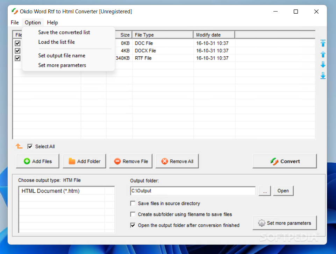
Task: Click the RTF File type cell
Action: [x=143, y=58]
